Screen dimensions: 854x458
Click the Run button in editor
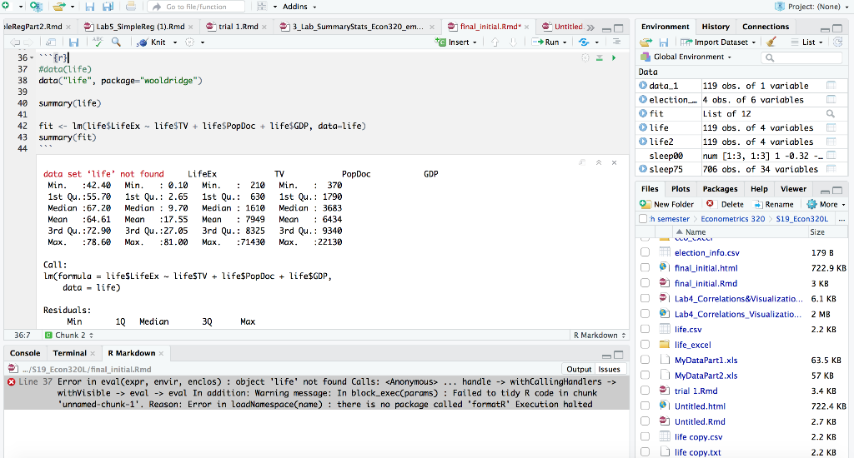[545, 42]
